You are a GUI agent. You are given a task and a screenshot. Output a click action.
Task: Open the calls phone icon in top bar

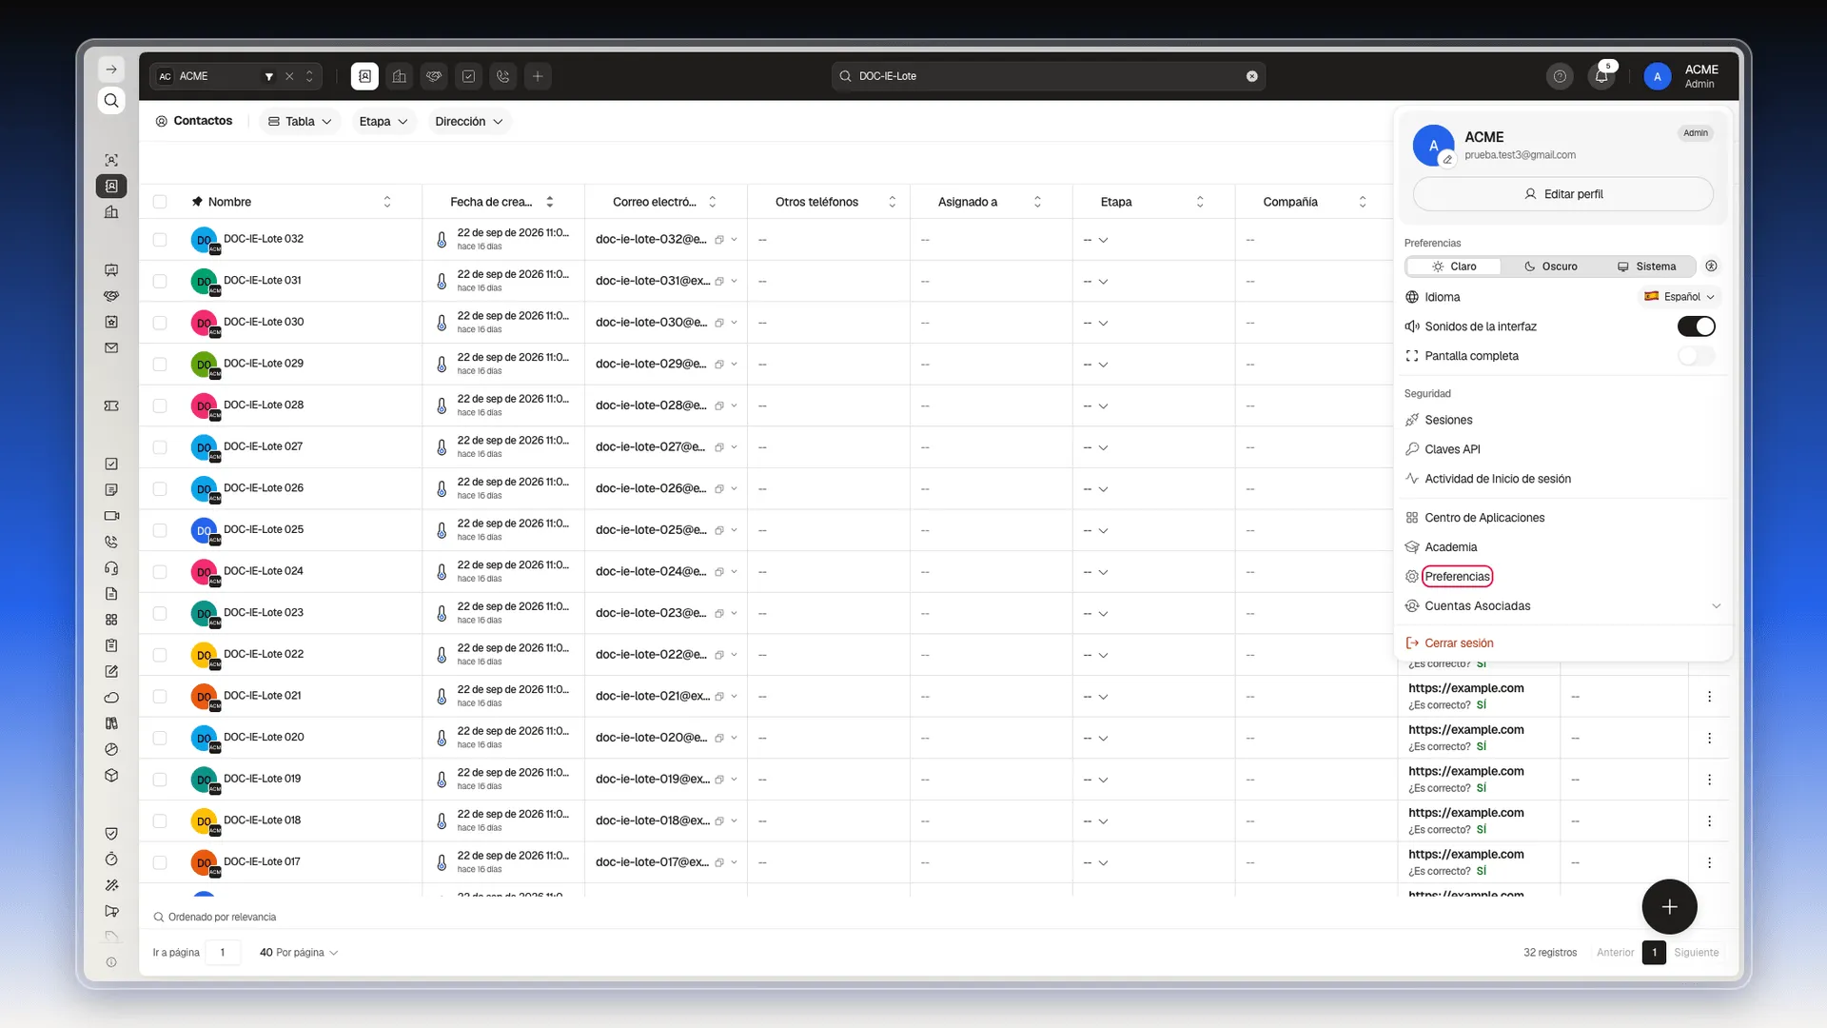(x=503, y=76)
